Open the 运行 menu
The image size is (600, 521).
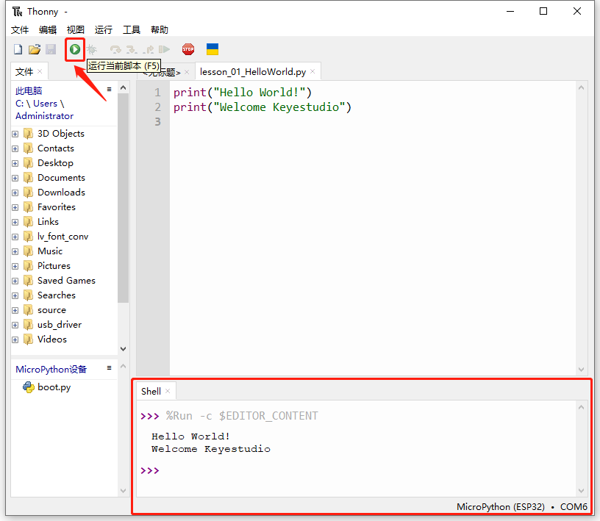click(x=104, y=30)
